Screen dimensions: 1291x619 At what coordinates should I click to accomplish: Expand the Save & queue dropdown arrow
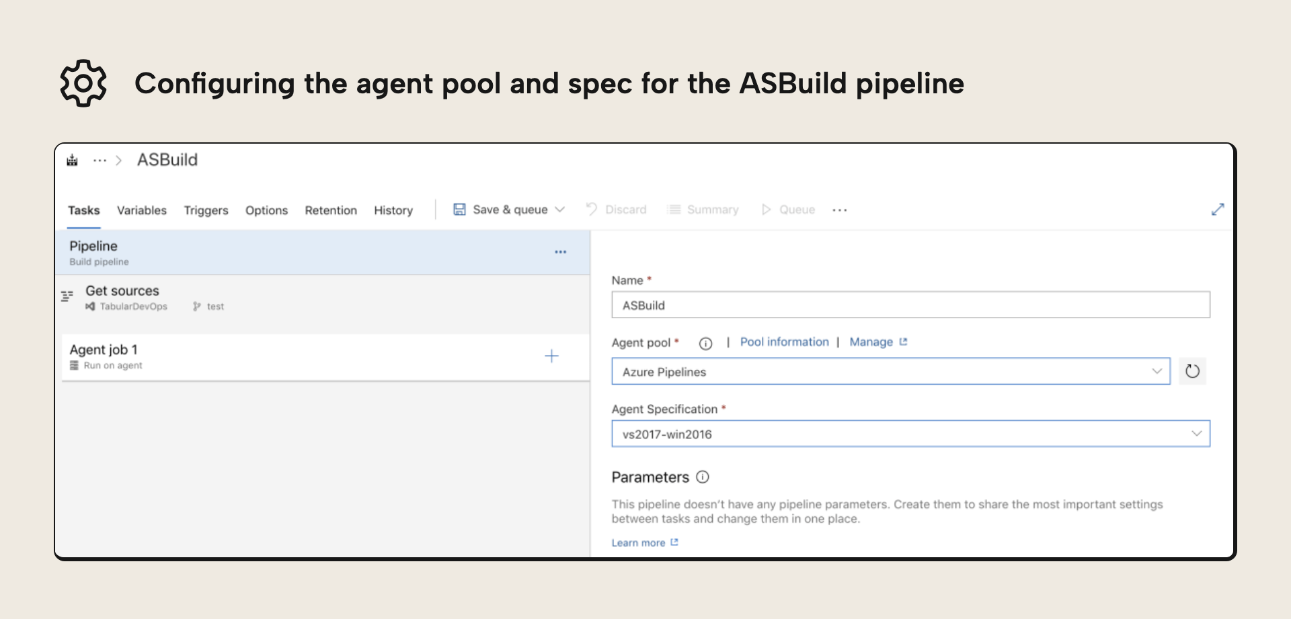click(x=559, y=209)
